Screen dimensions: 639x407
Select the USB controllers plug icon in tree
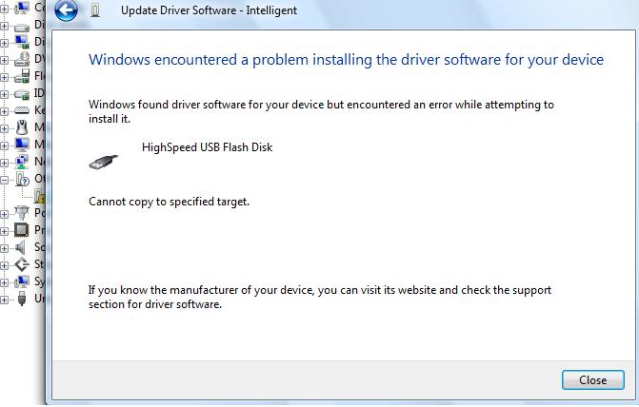click(22, 299)
